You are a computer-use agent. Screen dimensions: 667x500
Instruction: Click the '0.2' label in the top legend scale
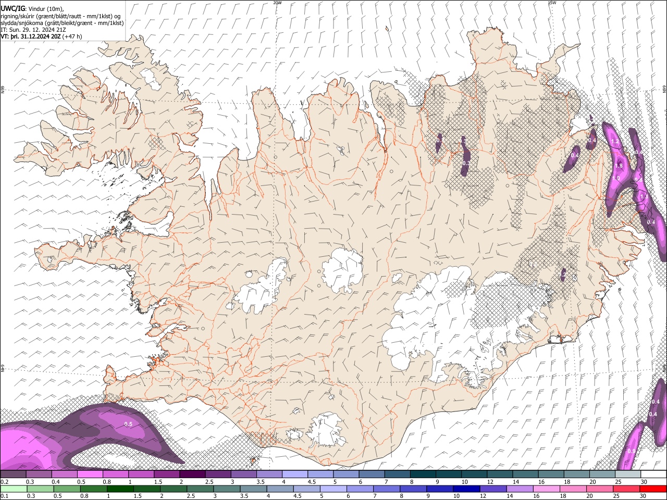pyautogui.click(x=4, y=482)
